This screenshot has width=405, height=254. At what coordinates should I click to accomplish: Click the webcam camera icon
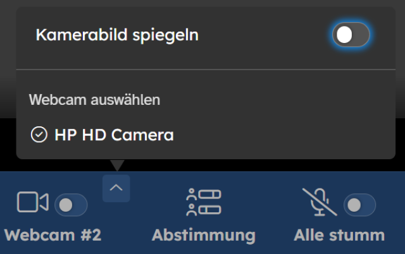[33, 202]
